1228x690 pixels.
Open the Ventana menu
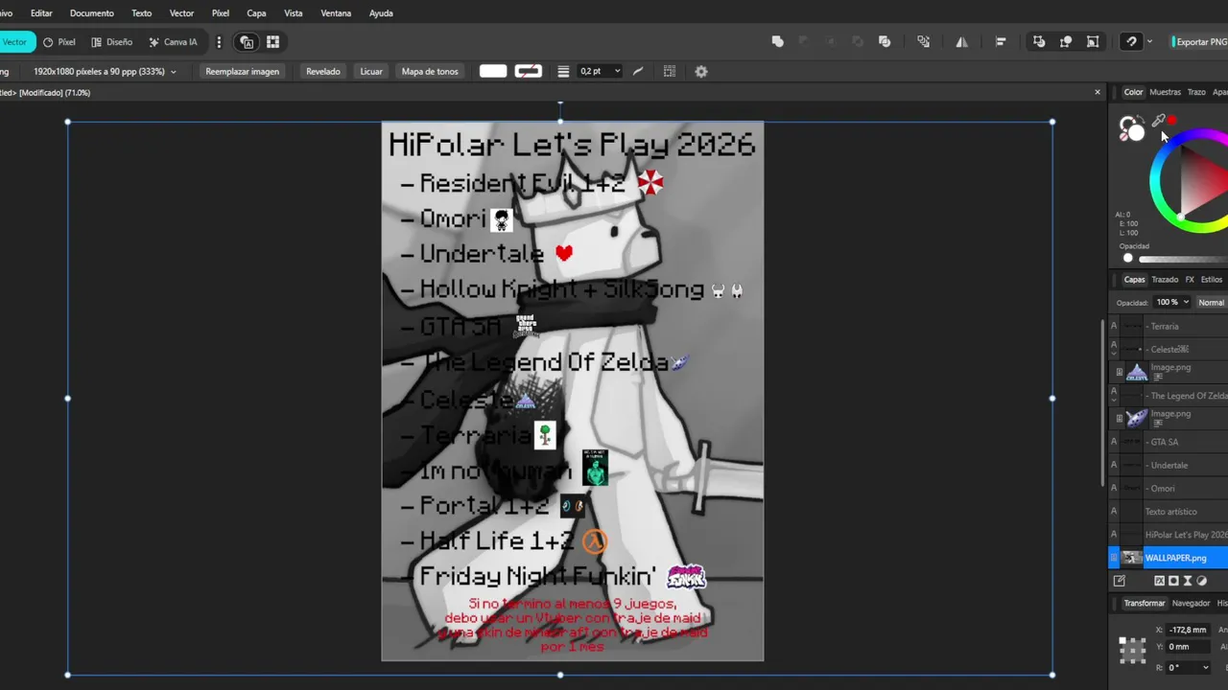pyautogui.click(x=336, y=13)
